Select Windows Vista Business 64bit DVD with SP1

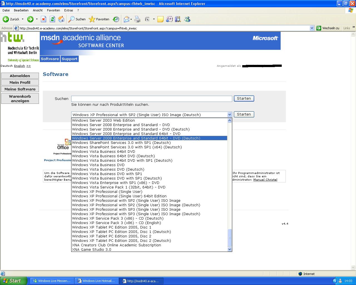149,161
